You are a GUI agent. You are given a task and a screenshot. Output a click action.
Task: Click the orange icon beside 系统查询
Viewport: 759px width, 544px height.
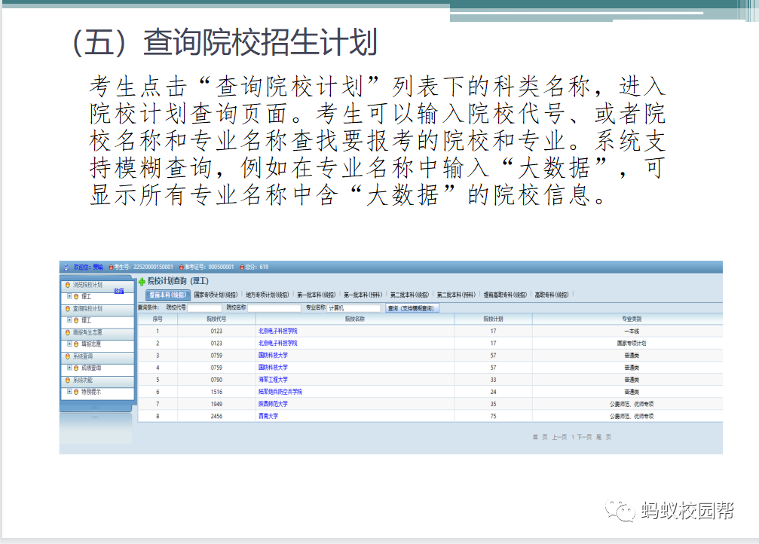pos(67,356)
